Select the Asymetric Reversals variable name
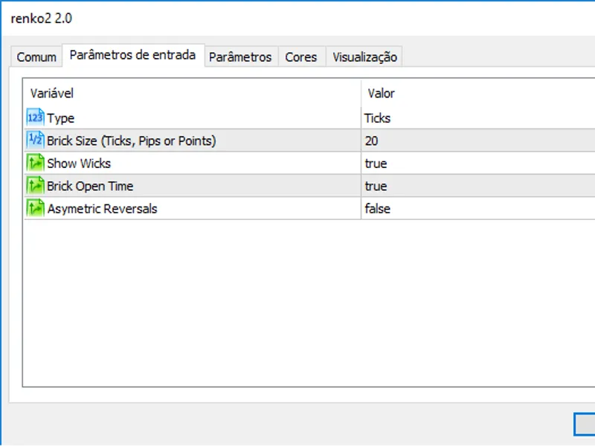 pyautogui.click(x=102, y=209)
